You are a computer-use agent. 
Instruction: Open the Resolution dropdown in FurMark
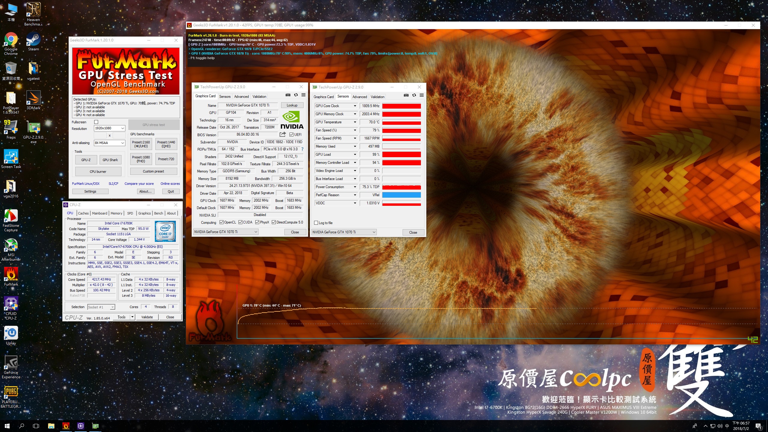[x=109, y=128]
